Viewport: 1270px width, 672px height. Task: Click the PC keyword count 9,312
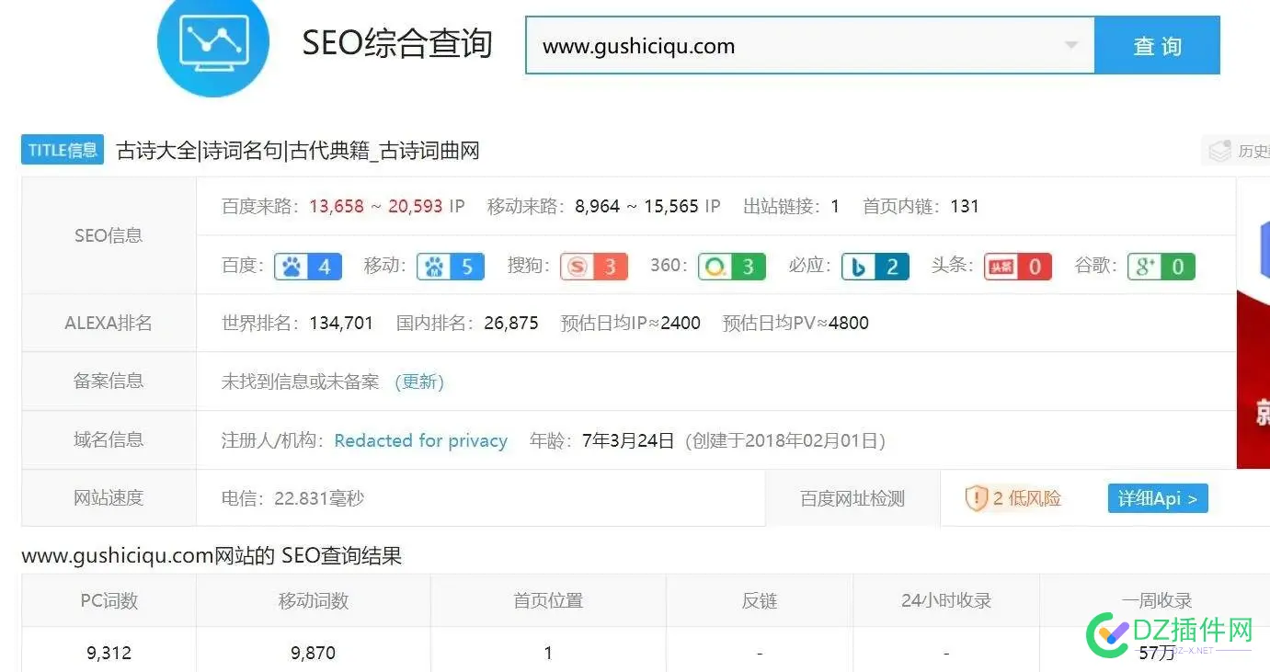tap(109, 653)
